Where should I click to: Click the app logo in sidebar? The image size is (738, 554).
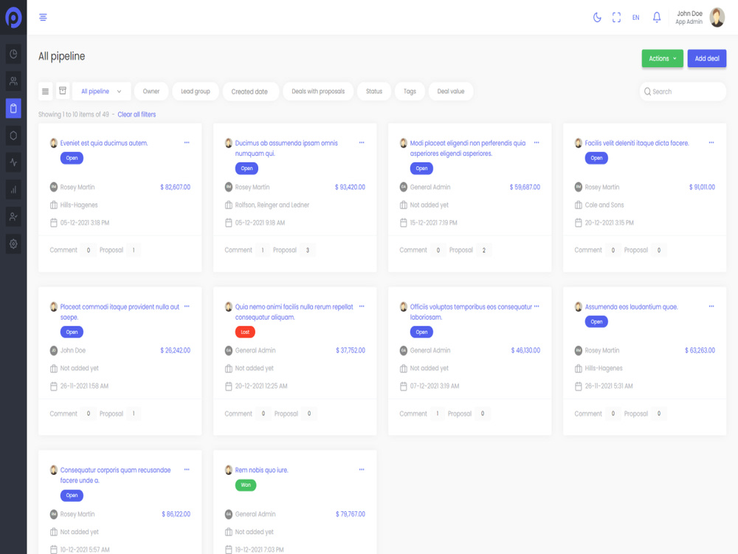(x=13, y=18)
